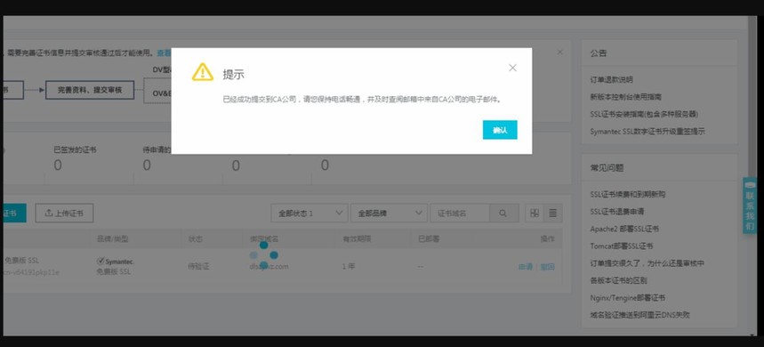
Task: Click the magnifier search icon
Action: 503,213
